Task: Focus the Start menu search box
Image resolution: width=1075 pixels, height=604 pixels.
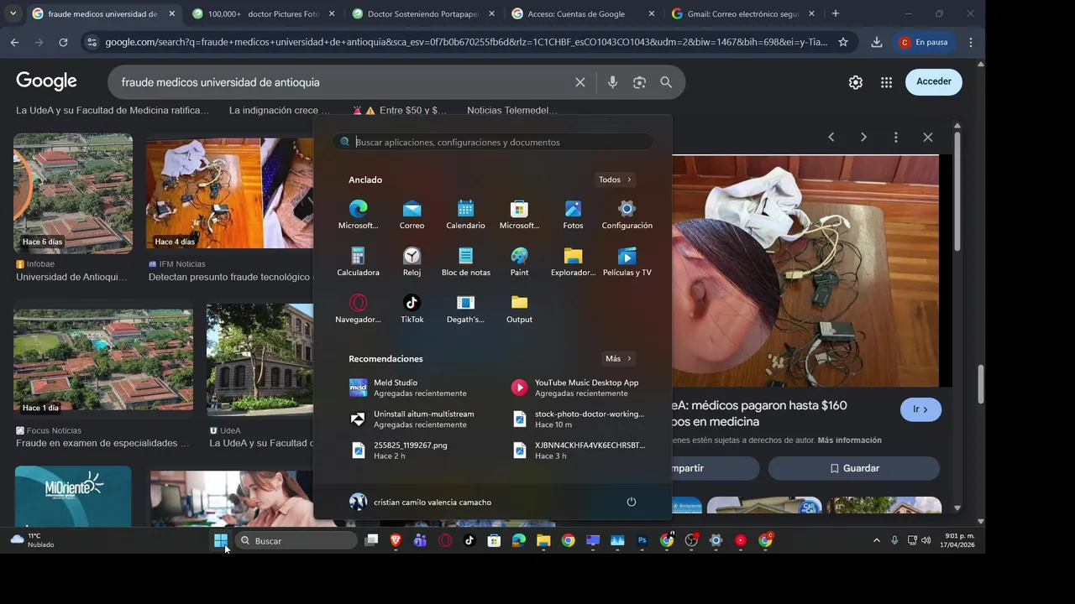Action: (x=493, y=142)
